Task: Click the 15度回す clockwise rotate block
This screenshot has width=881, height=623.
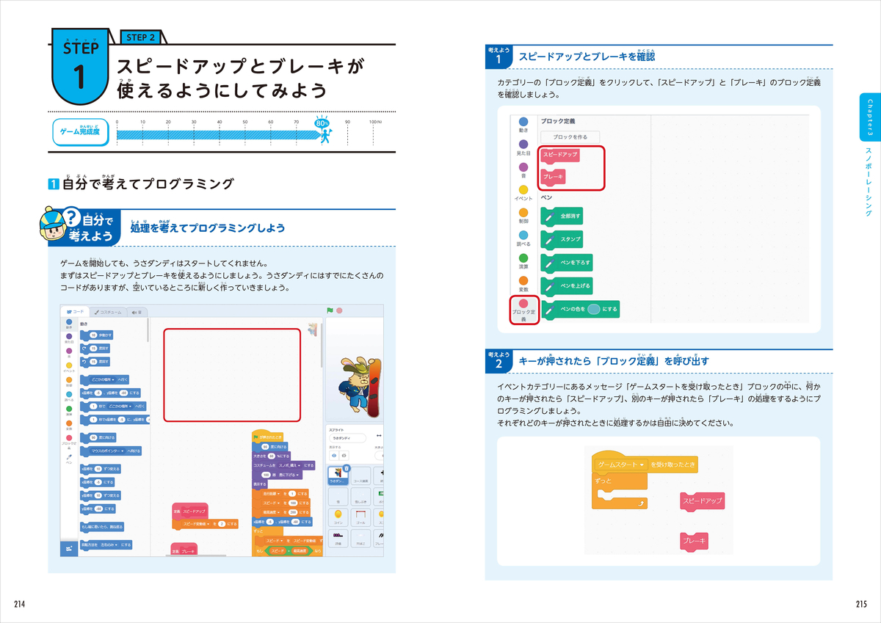Action: click(x=95, y=349)
